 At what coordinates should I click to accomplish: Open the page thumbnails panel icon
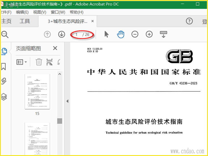pos(4,51)
